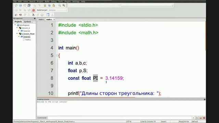
Task: Click '#include <math.h>' on line 2
Action: coord(78,33)
